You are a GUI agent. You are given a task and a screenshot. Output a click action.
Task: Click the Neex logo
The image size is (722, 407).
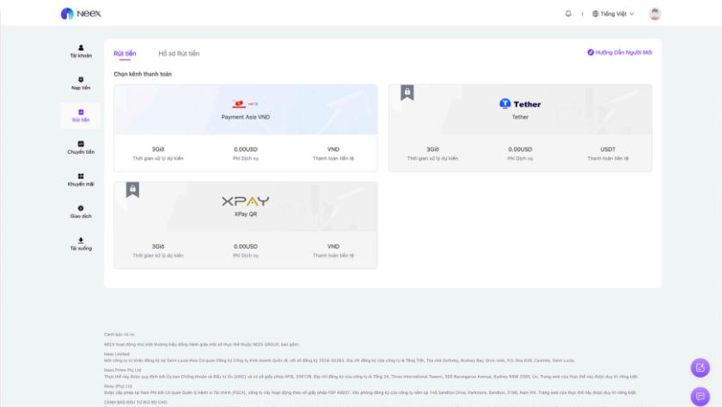click(x=81, y=14)
